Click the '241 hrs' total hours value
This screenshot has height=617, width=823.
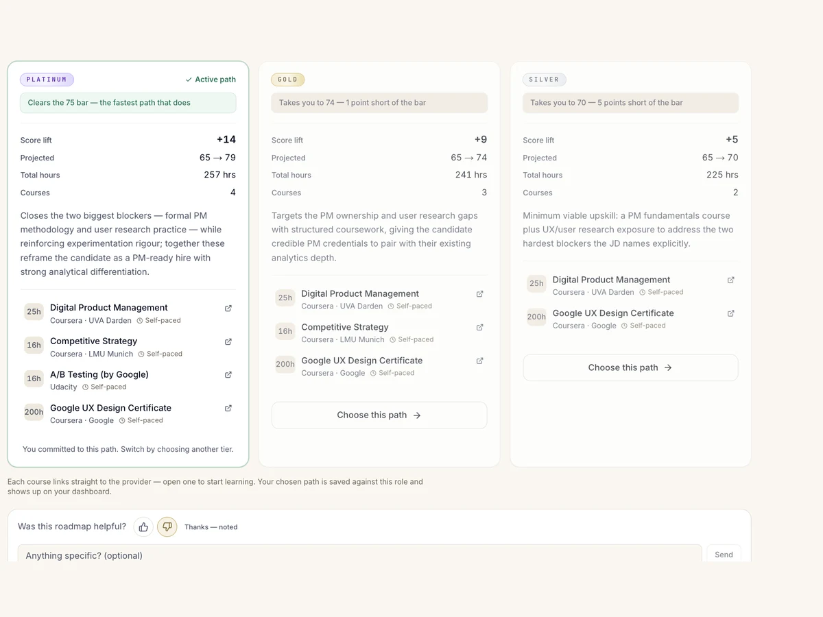471,175
